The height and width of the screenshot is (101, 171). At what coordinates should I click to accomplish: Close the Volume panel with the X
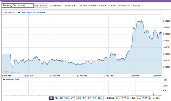click(165, 79)
